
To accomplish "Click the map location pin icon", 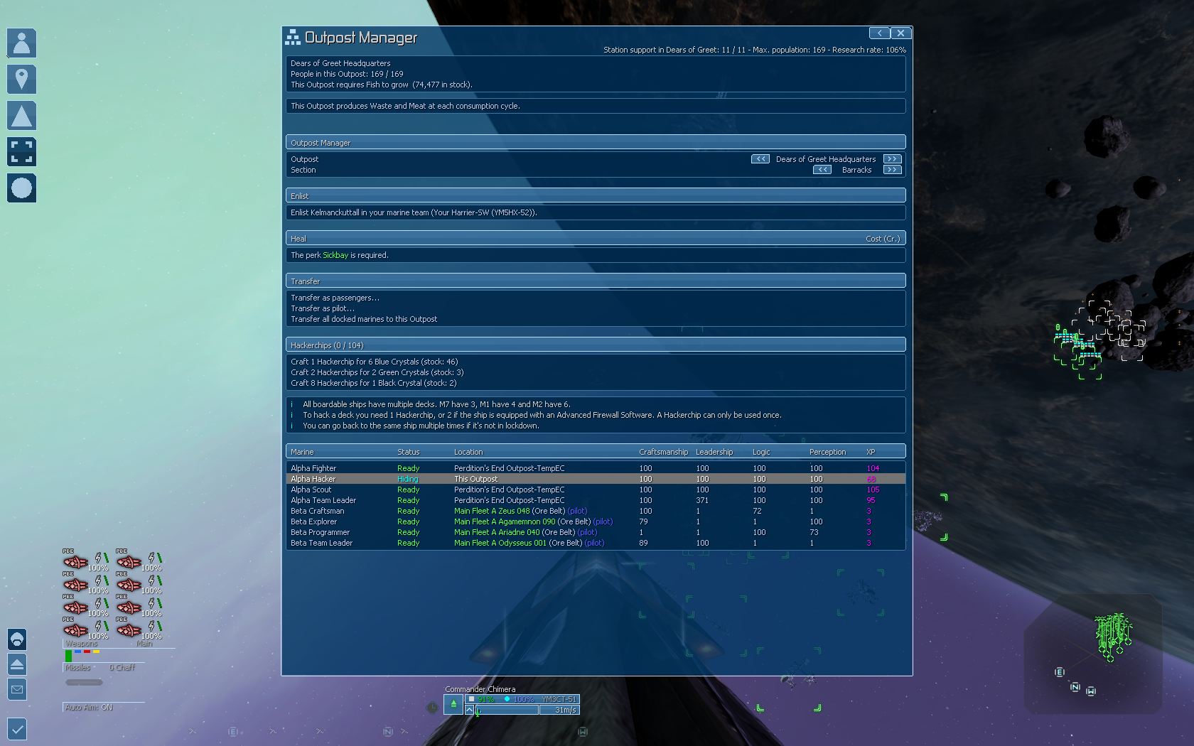I will click(x=21, y=80).
